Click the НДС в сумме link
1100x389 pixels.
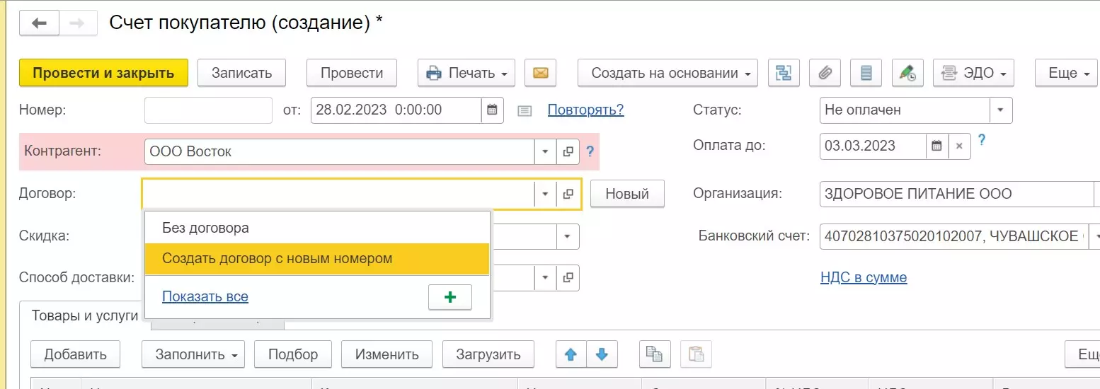coord(864,277)
